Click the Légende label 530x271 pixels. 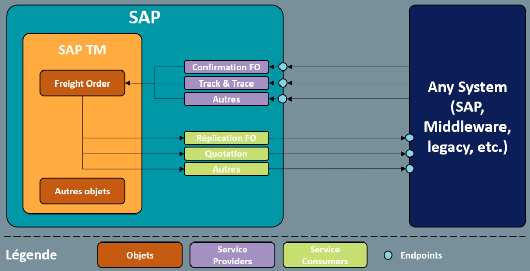[x=32, y=254]
